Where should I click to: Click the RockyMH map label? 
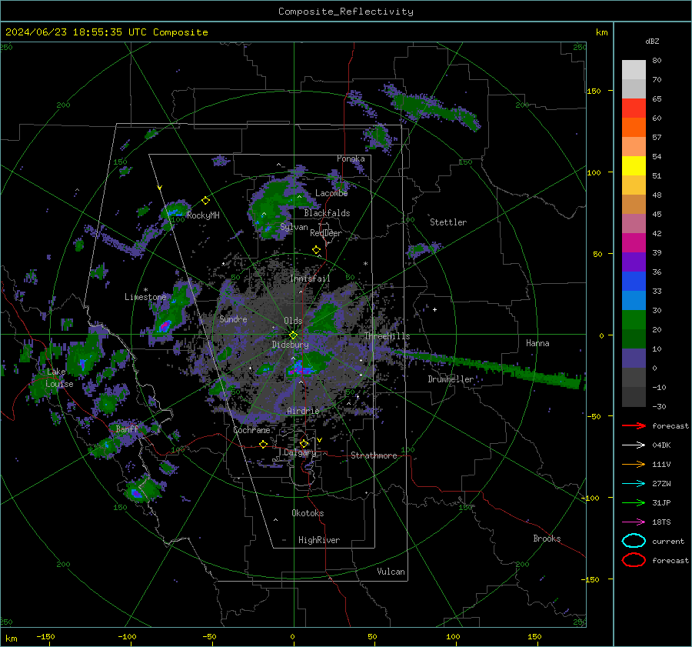203,215
